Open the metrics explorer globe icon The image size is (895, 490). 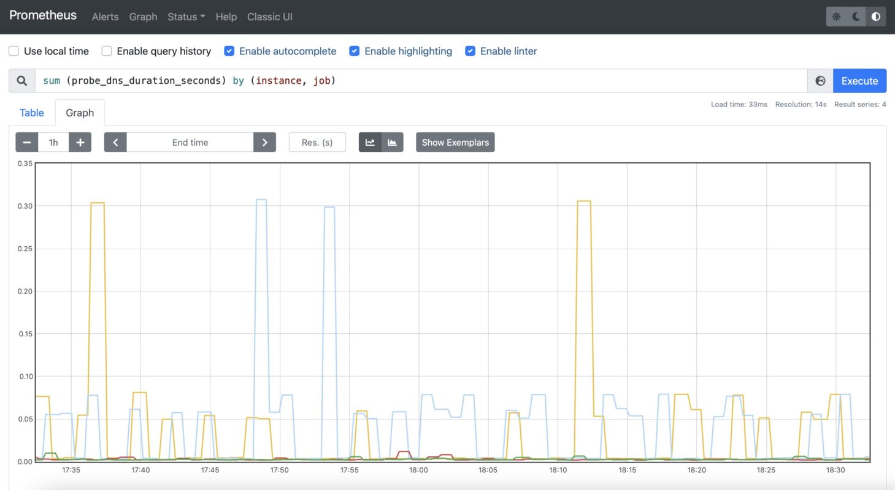[x=820, y=80]
